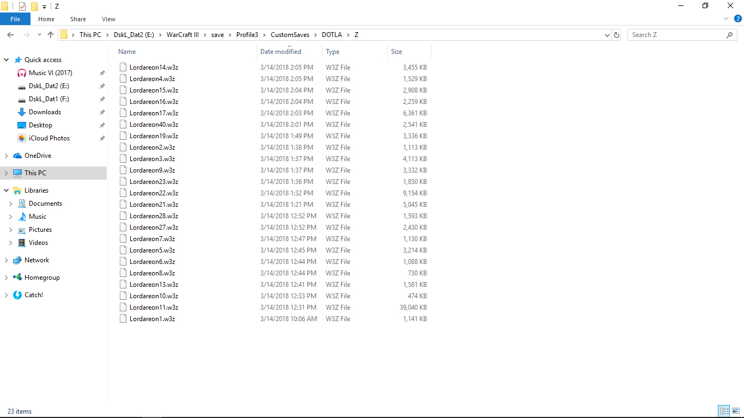Open address bar previous locations dropdown
Screen dimensions: 744x418
(x=607, y=35)
